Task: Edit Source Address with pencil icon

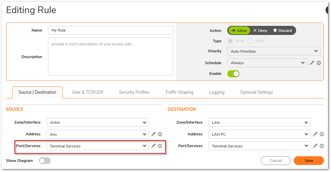Action: pos(153,134)
